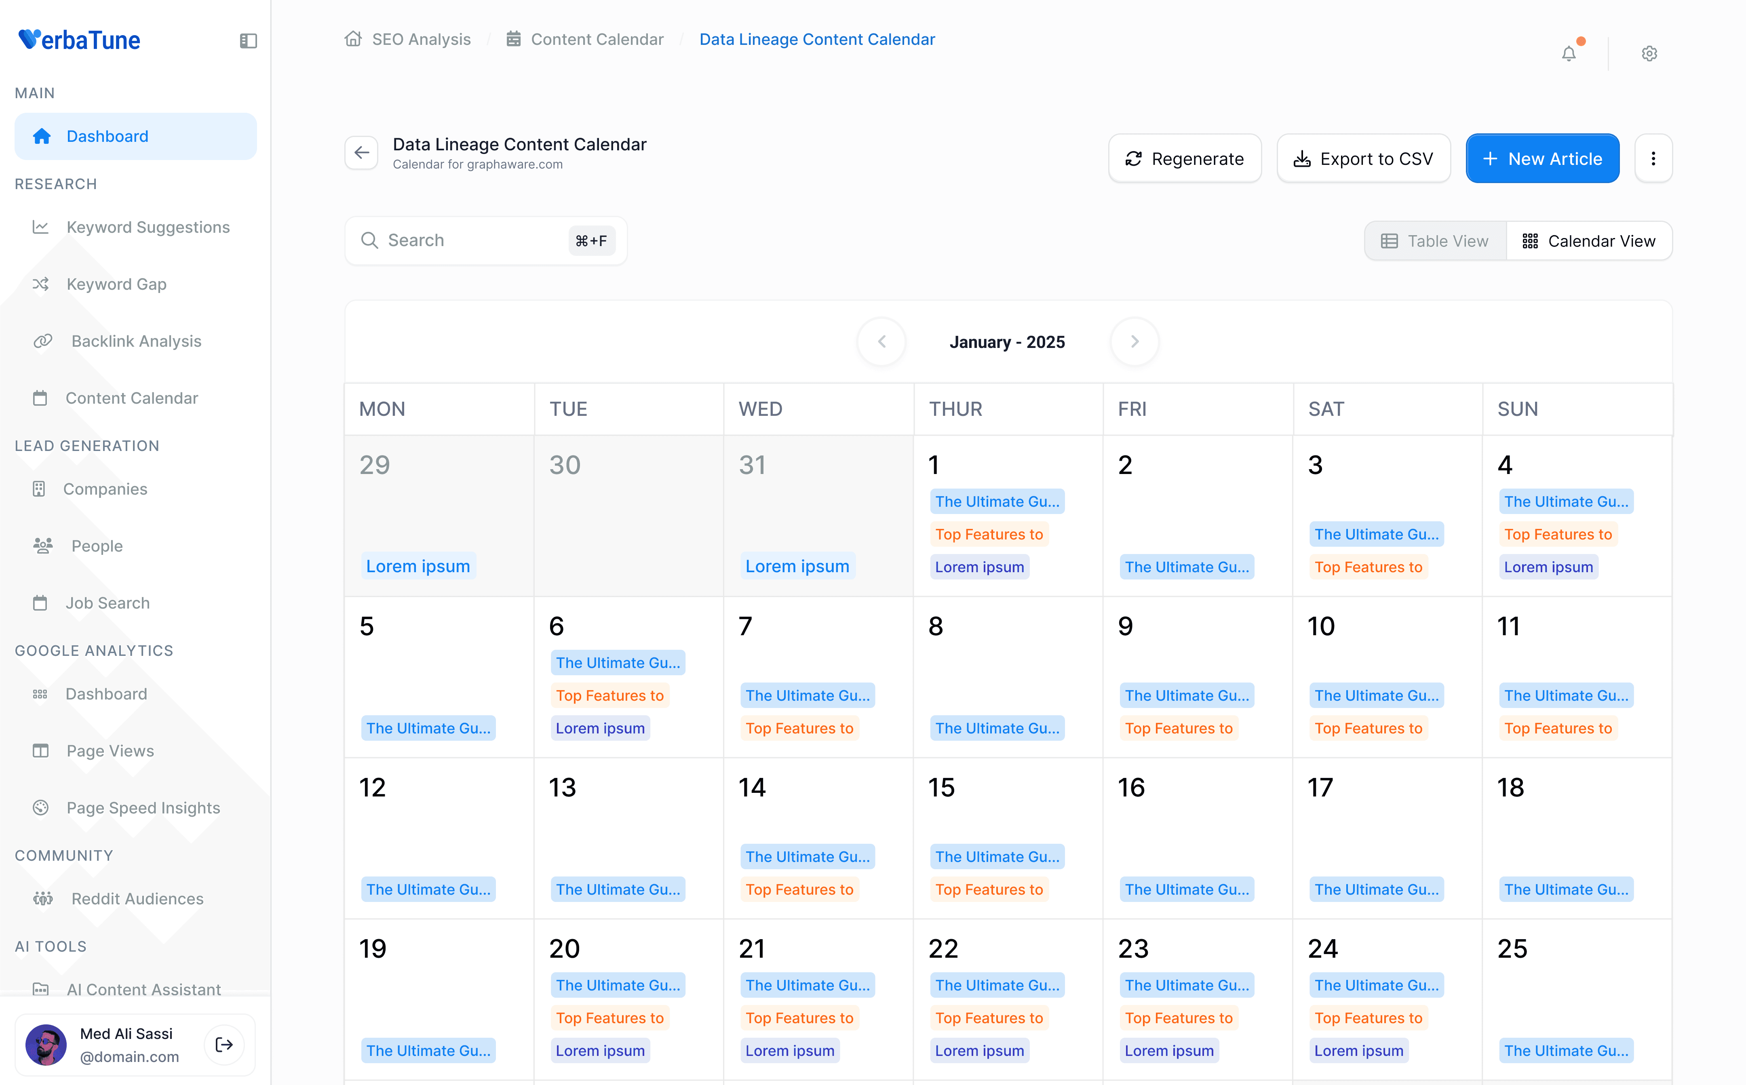Open settings gear icon
1746x1085 pixels.
coord(1649,53)
